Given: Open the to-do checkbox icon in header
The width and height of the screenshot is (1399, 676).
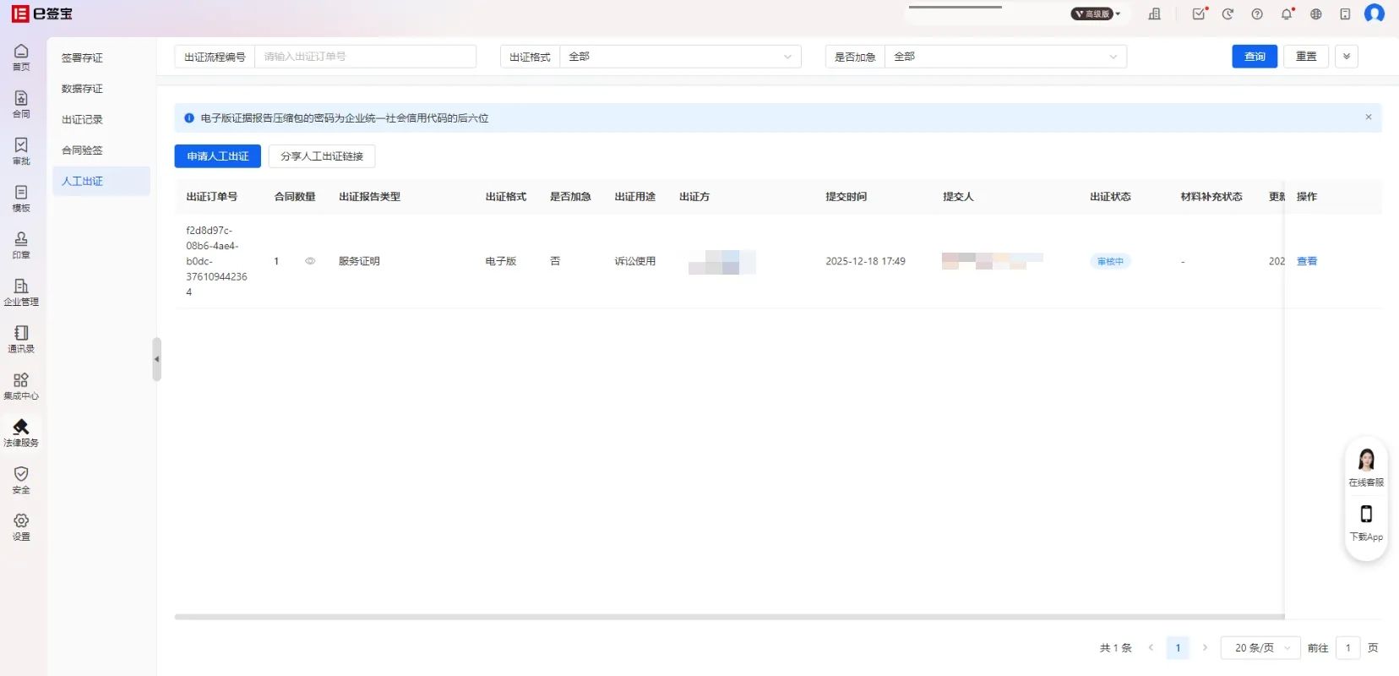Looking at the screenshot, I should [x=1199, y=14].
